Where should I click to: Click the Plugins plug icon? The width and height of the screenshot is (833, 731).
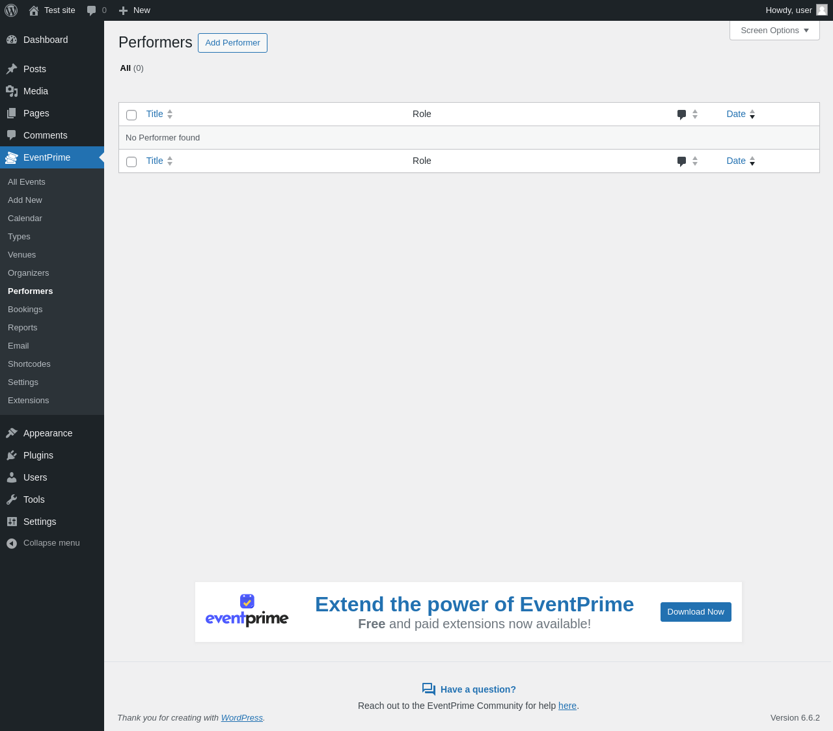coord(12,455)
